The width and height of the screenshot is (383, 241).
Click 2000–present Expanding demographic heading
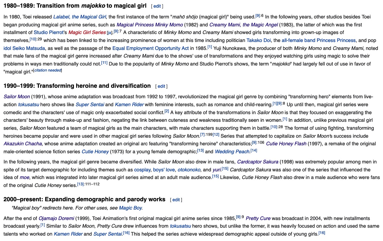(84, 199)
